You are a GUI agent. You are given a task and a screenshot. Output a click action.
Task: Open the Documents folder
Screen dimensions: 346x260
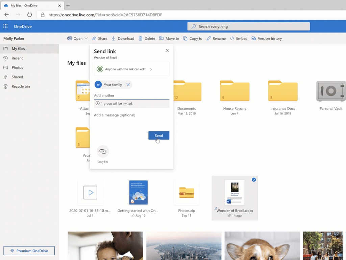tap(187, 91)
